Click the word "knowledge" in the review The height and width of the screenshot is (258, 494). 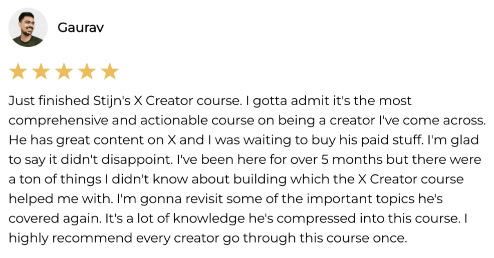209,218
